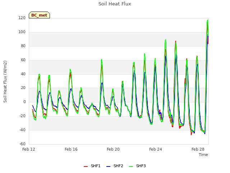Click the blue SHF2 legend color marker
Viewport: 230px width, 173px height.
tap(108, 167)
